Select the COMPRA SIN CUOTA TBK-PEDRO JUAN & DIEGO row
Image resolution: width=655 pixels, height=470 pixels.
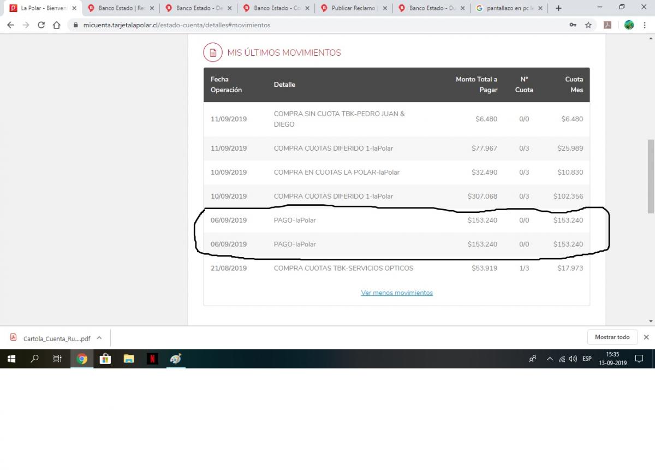tap(397, 119)
